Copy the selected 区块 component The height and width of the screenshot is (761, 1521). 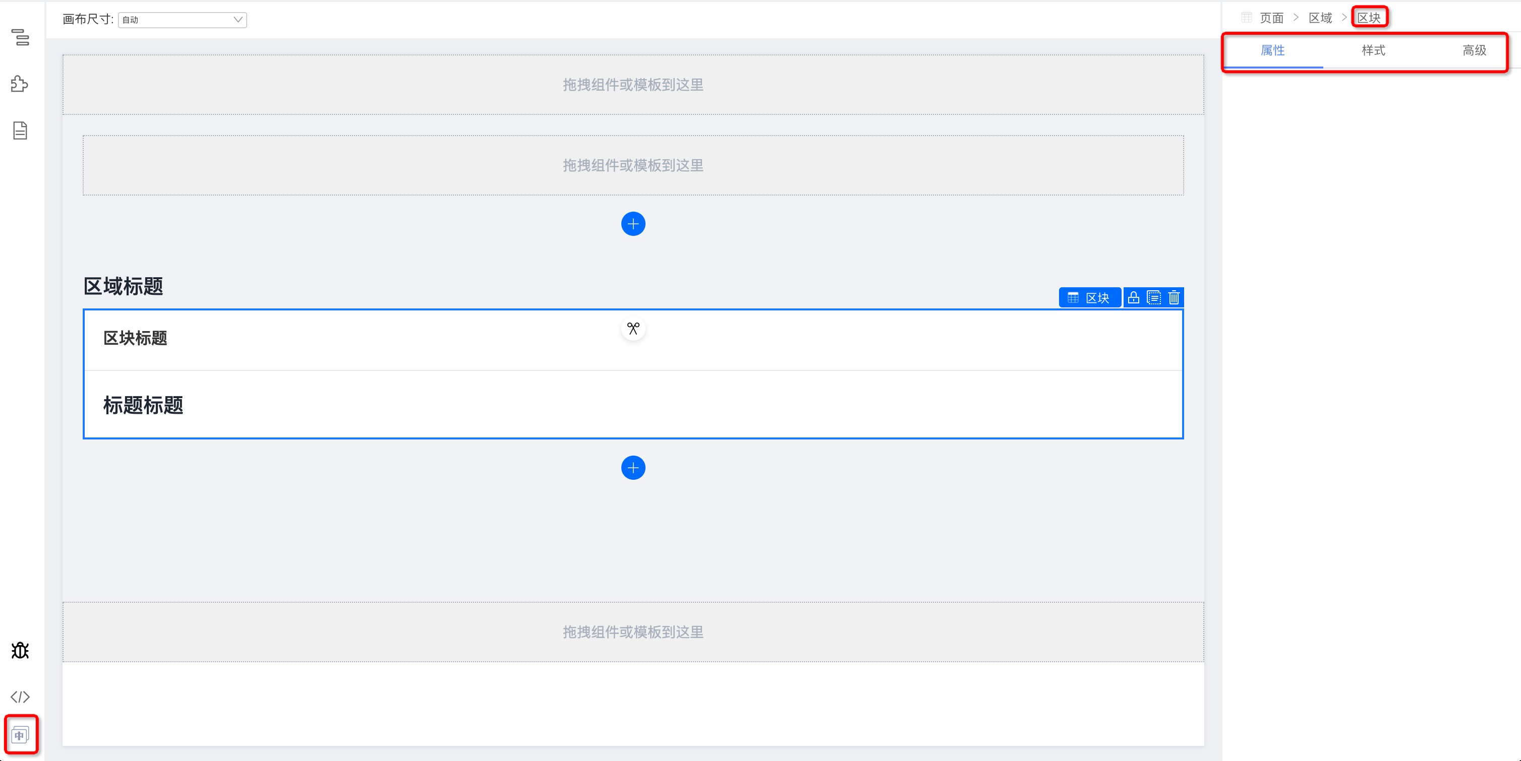[1153, 298]
